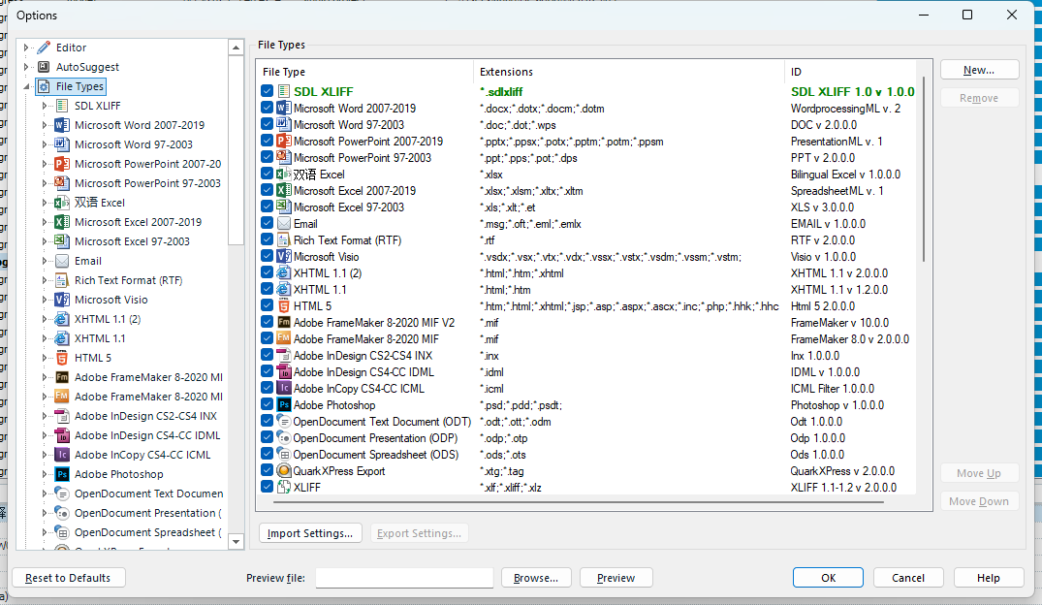1042x605 pixels.
Task: Click the Microsoft Visio icon in list
Action: click(284, 257)
